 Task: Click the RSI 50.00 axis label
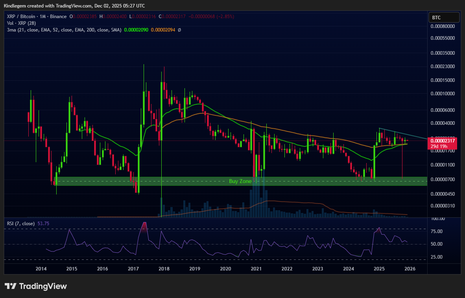click(437, 244)
